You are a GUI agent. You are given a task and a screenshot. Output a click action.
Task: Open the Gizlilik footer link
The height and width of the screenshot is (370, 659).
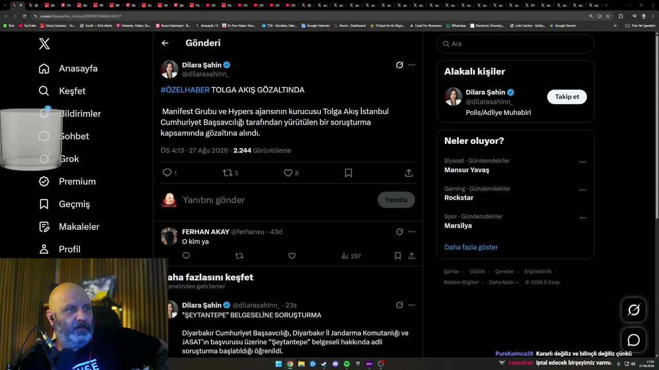(x=477, y=271)
